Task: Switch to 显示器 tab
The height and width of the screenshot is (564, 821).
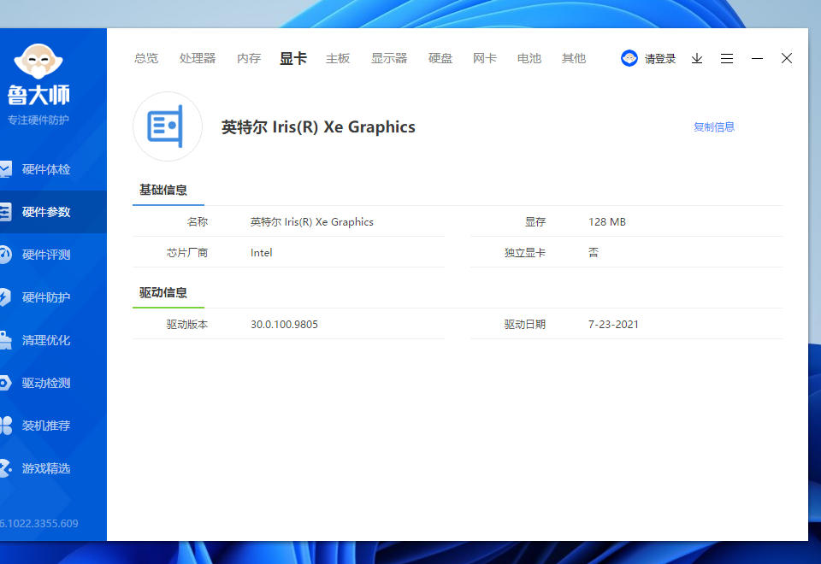Action: [389, 58]
